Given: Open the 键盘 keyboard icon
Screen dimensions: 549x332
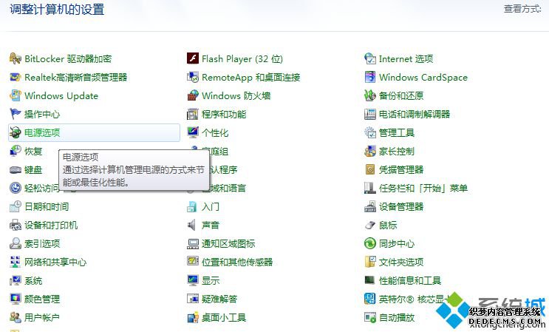Looking at the screenshot, I should (x=16, y=170).
